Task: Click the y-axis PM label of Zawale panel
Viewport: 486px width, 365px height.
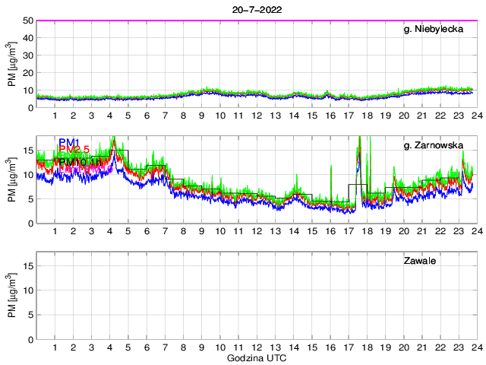Action: pos(12,296)
